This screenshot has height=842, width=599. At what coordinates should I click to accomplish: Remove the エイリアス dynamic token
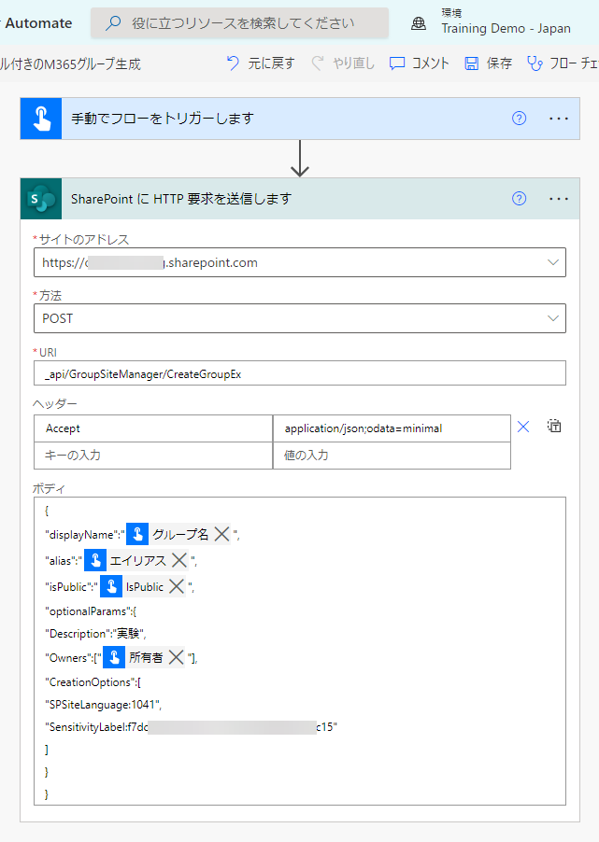[x=179, y=560]
